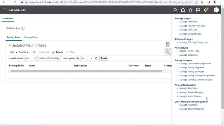Open Manage Matrix Classes link
Image resolution: width=224 pixels, height=126 pixels.
[x=190, y=96]
